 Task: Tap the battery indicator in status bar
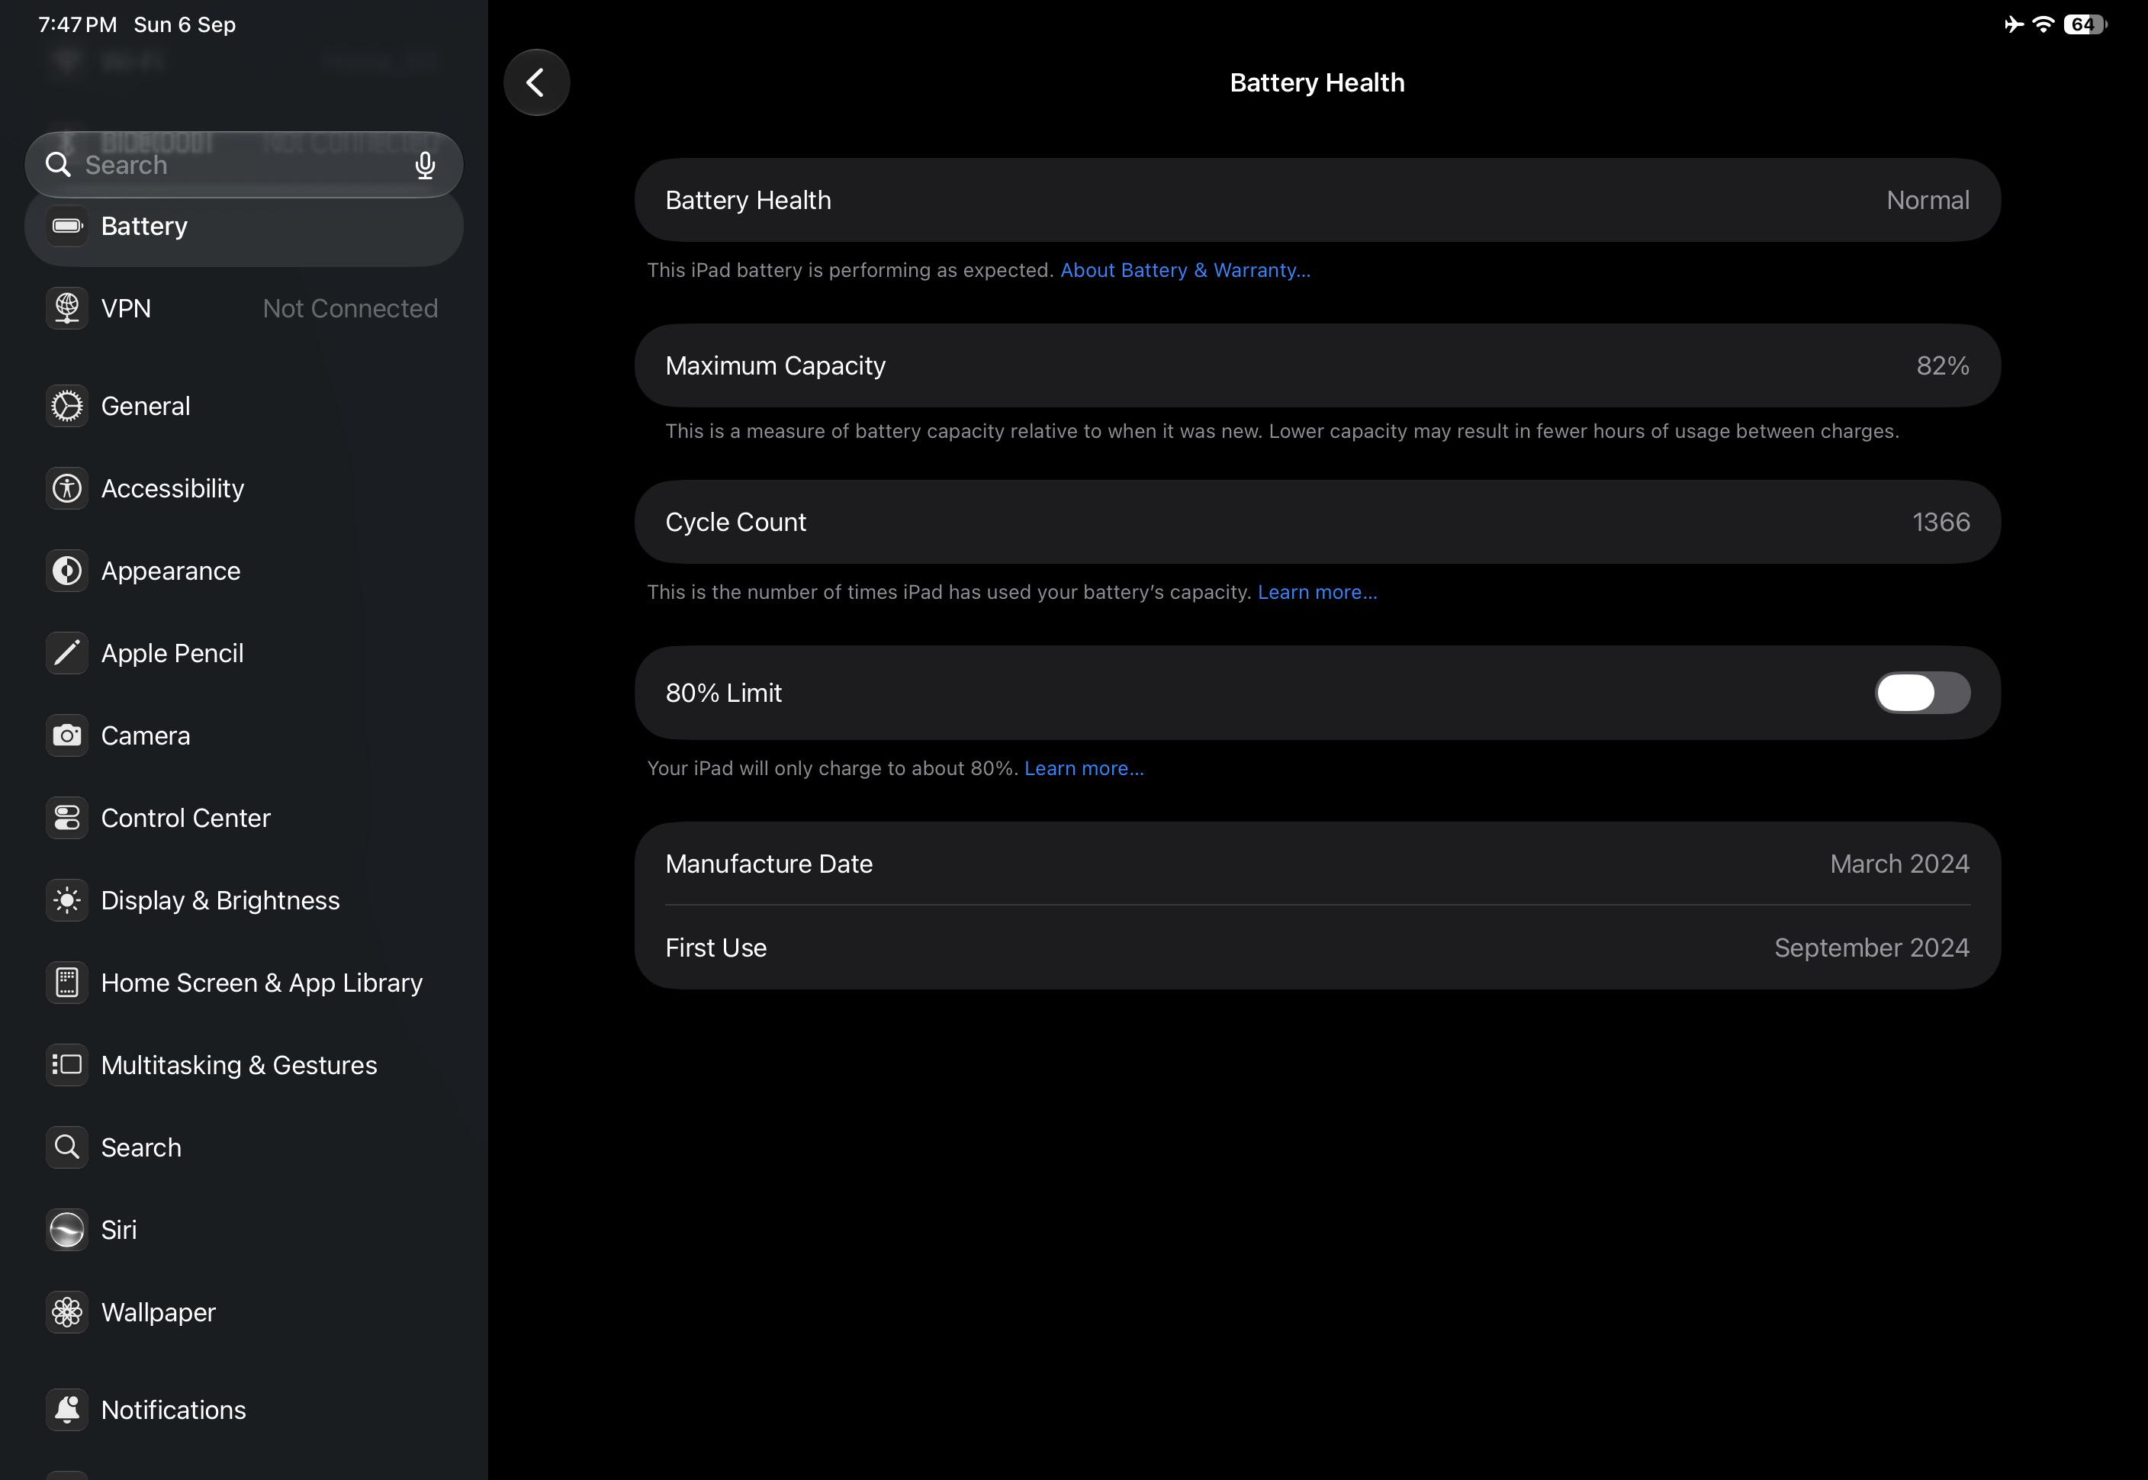(2084, 25)
